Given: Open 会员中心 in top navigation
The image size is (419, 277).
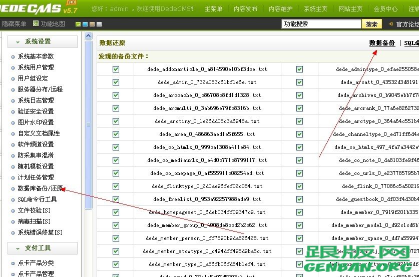Looking at the screenshot, I should [x=385, y=9].
